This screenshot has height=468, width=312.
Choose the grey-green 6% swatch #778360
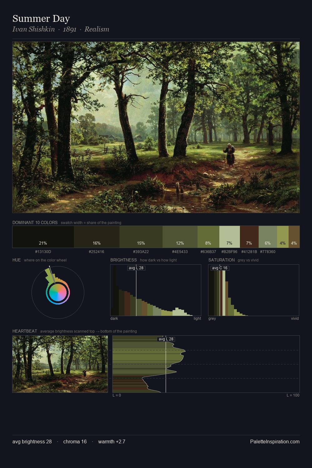(x=268, y=237)
